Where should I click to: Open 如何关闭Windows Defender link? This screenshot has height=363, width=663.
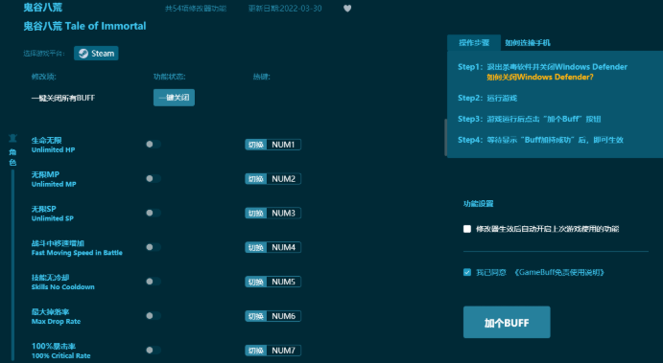(x=540, y=78)
